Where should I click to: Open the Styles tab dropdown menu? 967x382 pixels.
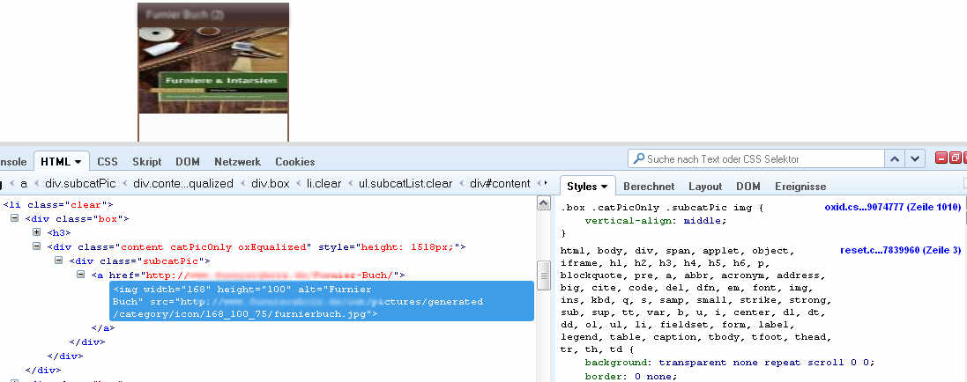click(605, 187)
